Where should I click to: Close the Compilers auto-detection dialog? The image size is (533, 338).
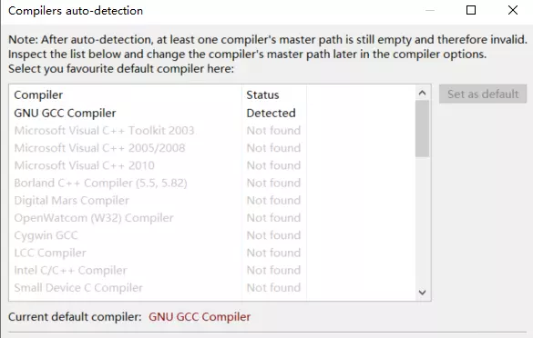click(x=513, y=10)
